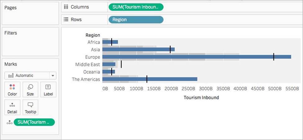The width and height of the screenshot is (303, 140).
Task: Click the detail icon beside SUM(Tourism pill)
Action: [x=9, y=122]
